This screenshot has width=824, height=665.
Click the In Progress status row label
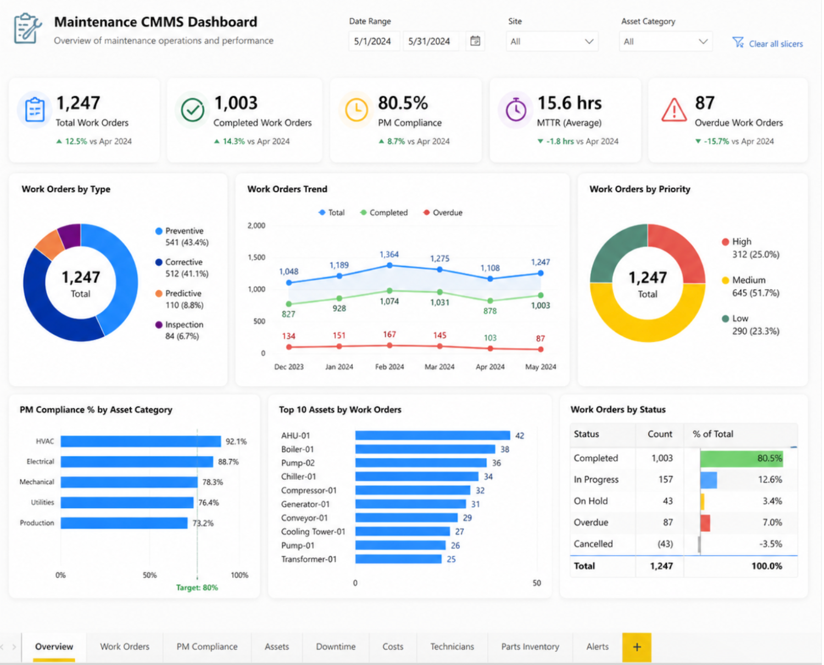596,480
